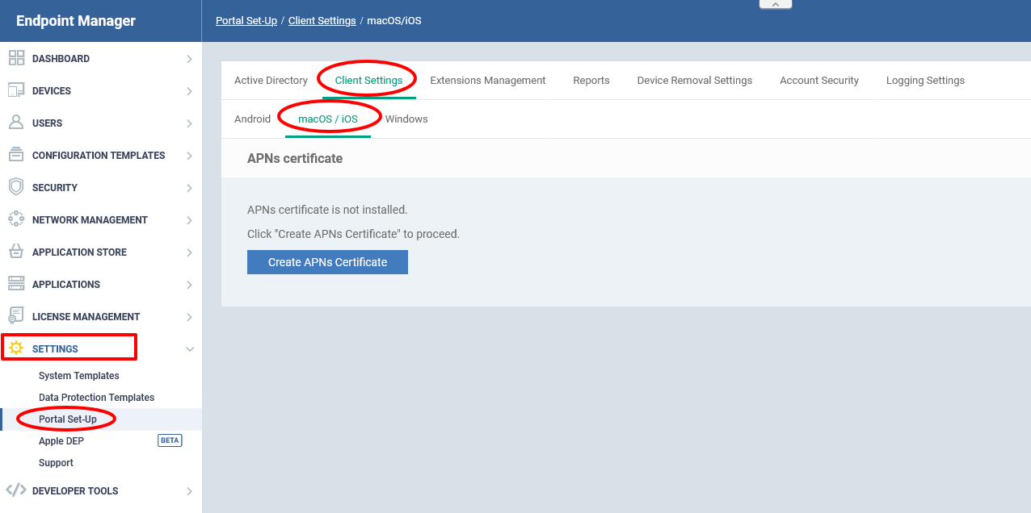Expand the Applications menu chevron

[x=189, y=285]
